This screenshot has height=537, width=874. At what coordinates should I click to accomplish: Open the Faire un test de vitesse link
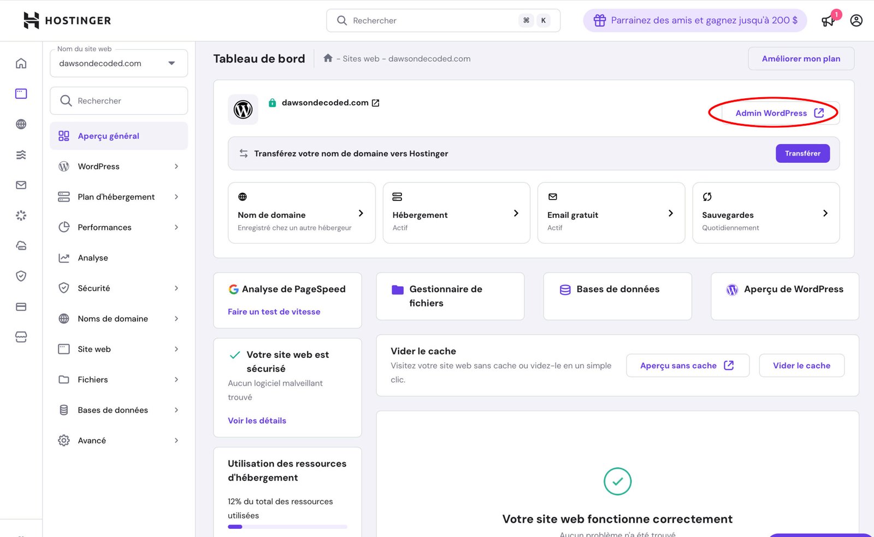click(274, 311)
